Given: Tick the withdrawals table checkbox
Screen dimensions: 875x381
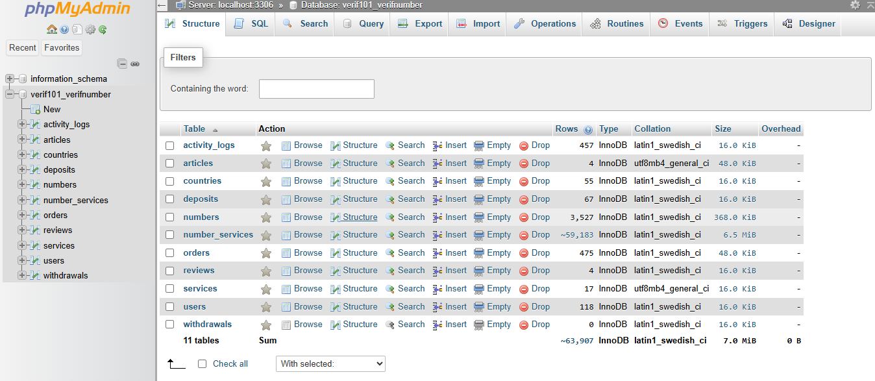Looking at the screenshot, I should 169,325.
